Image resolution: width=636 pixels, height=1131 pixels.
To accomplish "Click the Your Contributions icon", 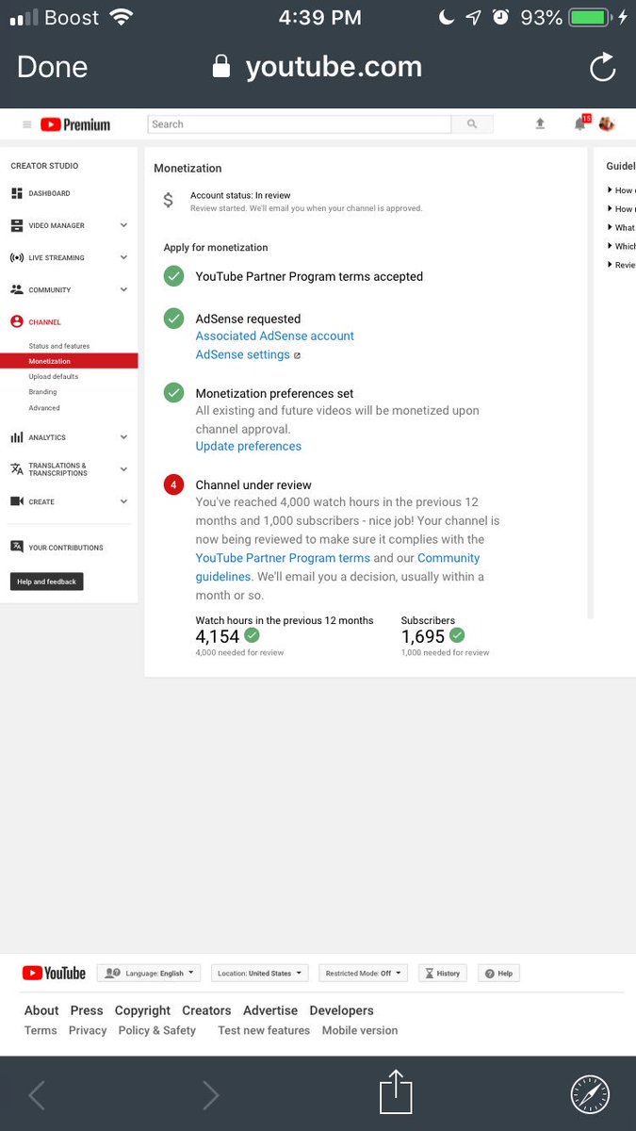I will tap(17, 547).
